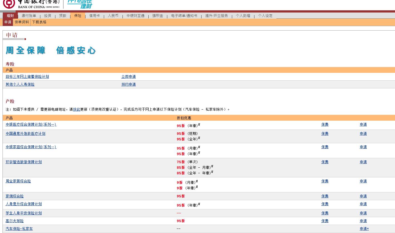This screenshot has width=395, height=233.
Task: View 保费 for 高尔夫球险
Action: click(x=325, y=221)
